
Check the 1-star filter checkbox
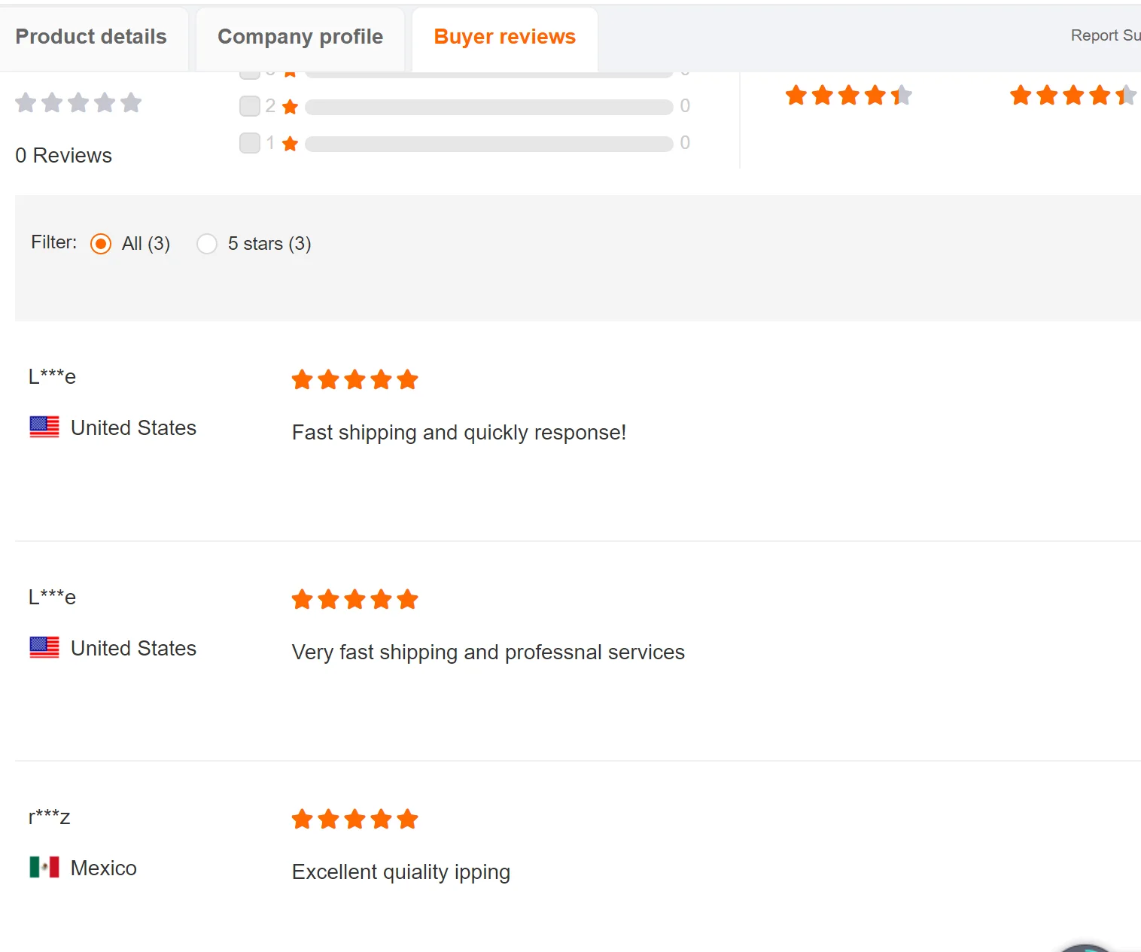coord(250,143)
